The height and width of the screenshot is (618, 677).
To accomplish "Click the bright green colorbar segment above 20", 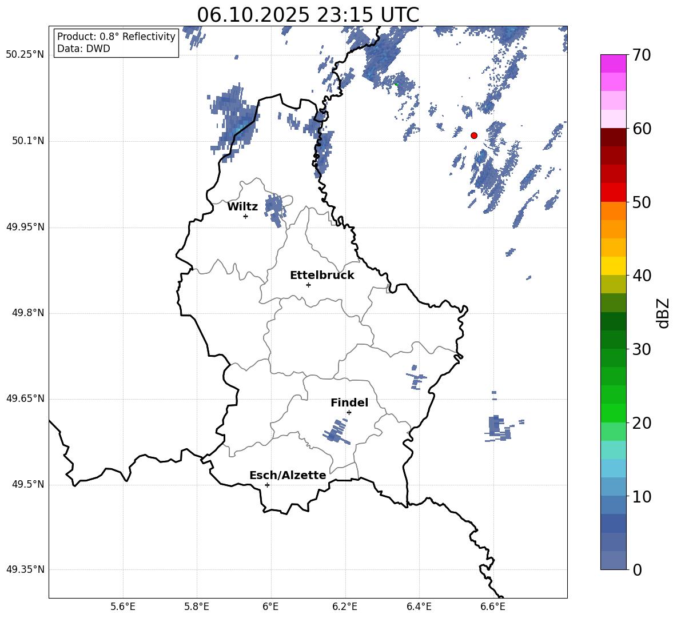I will click(613, 413).
